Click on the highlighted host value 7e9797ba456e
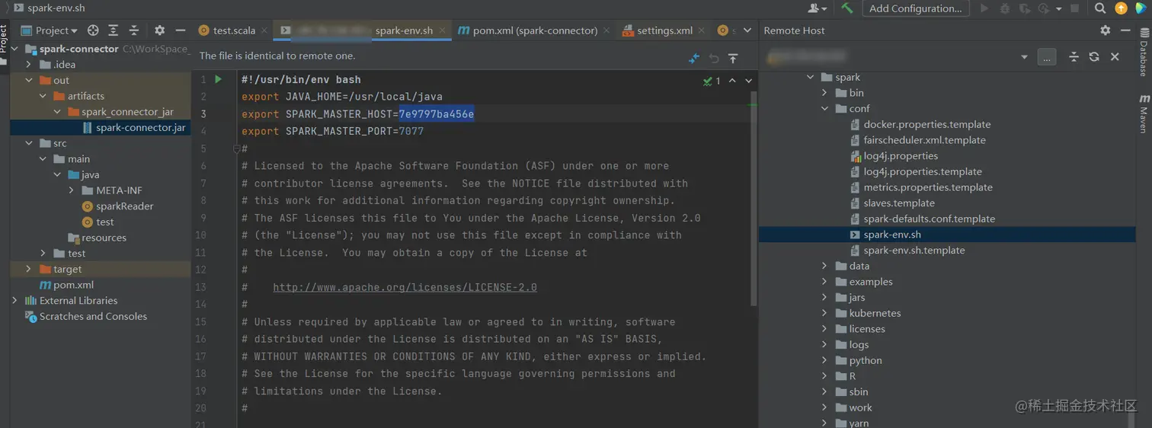 click(x=437, y=114)
